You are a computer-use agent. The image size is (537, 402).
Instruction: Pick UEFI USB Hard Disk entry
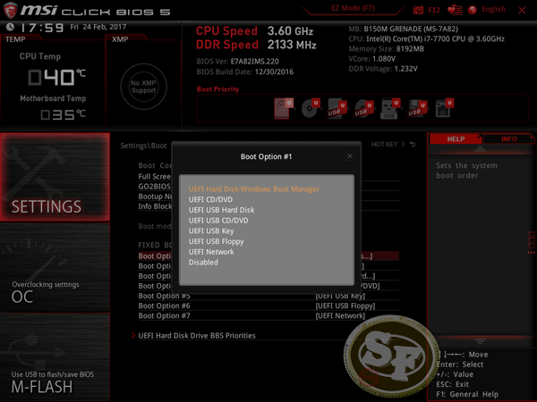[x=221, y=210]
